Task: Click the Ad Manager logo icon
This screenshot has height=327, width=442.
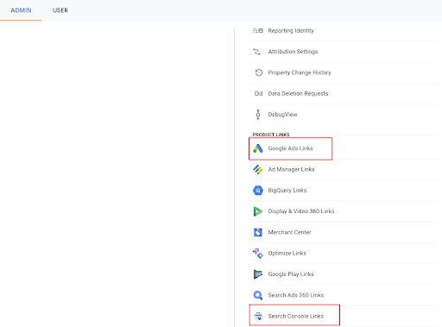Action: coord(258,169)
